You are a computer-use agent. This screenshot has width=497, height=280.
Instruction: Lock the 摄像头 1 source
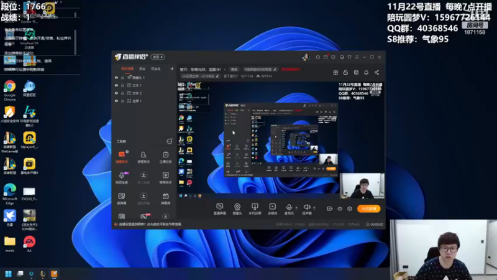pos(122,77)
